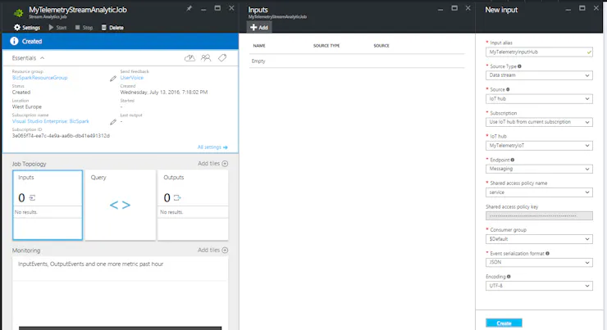This screenshot has width=607, height=330.
Task: Edit subscription name with pencil icon
Action: pos(112,122)
